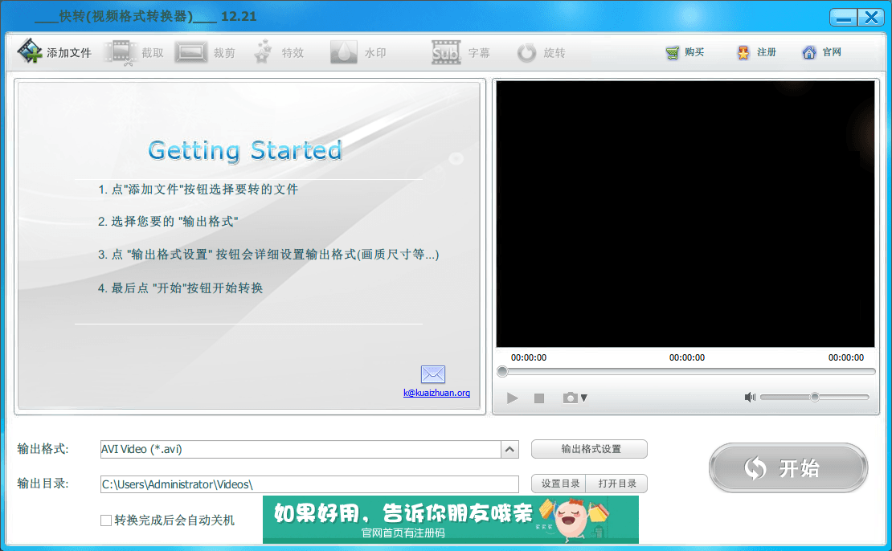Open the Clip (截取) tool
Screen dimensions: 892x551
coord(133,53)
